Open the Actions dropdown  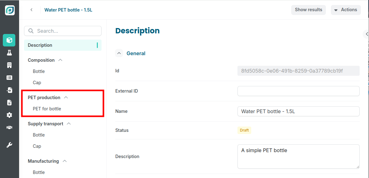[346, 10]
